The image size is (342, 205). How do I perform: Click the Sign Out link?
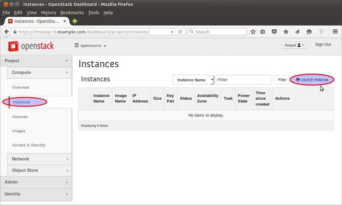tap(323, 44)
